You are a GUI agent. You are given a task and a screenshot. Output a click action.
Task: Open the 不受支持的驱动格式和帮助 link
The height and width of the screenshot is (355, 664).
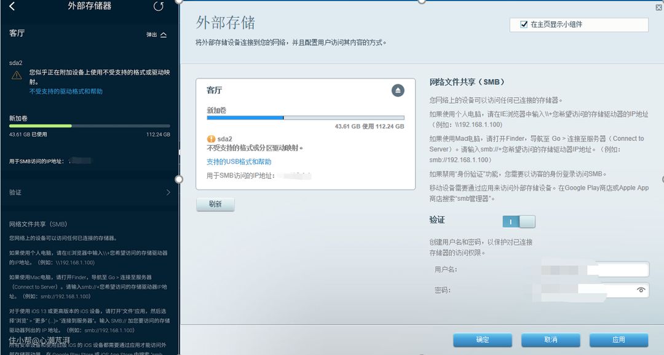tap(66, 92)
